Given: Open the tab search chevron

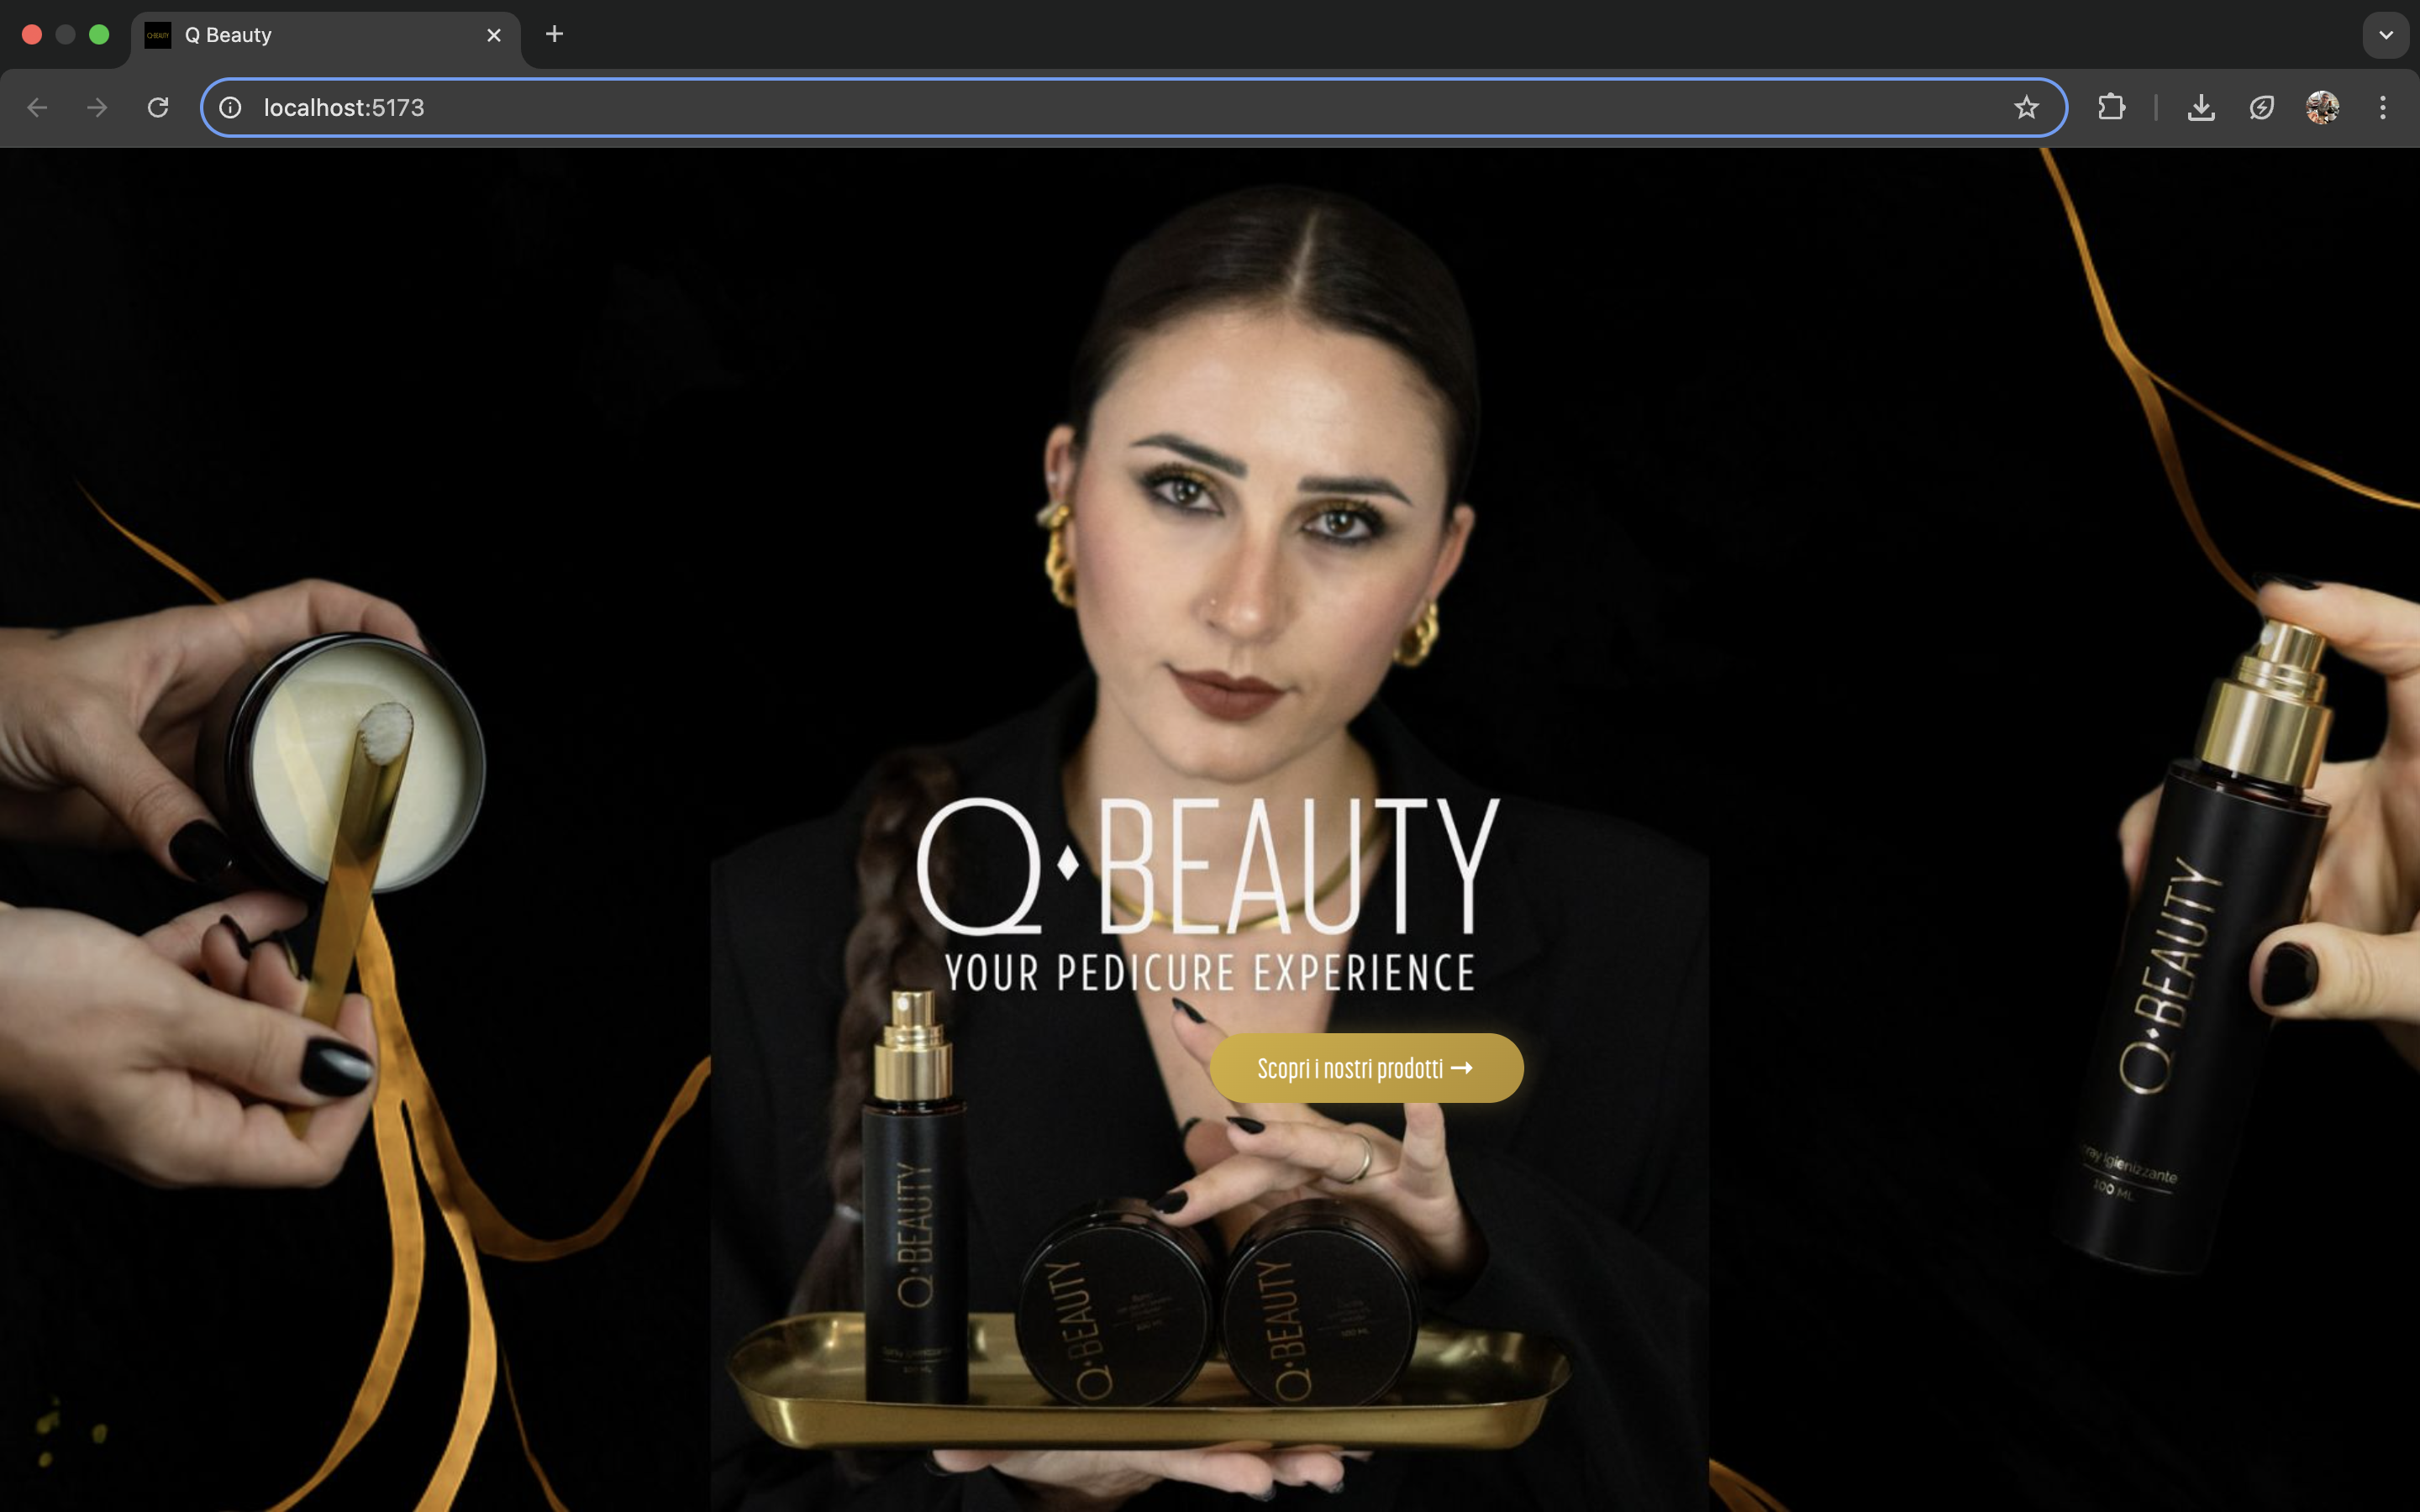Looking at the screenshot, I should tap(2386, 35).
